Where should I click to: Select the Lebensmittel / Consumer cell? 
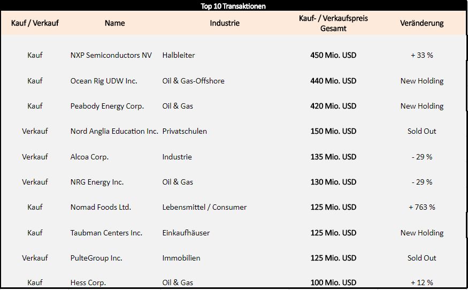click(204, 207)
